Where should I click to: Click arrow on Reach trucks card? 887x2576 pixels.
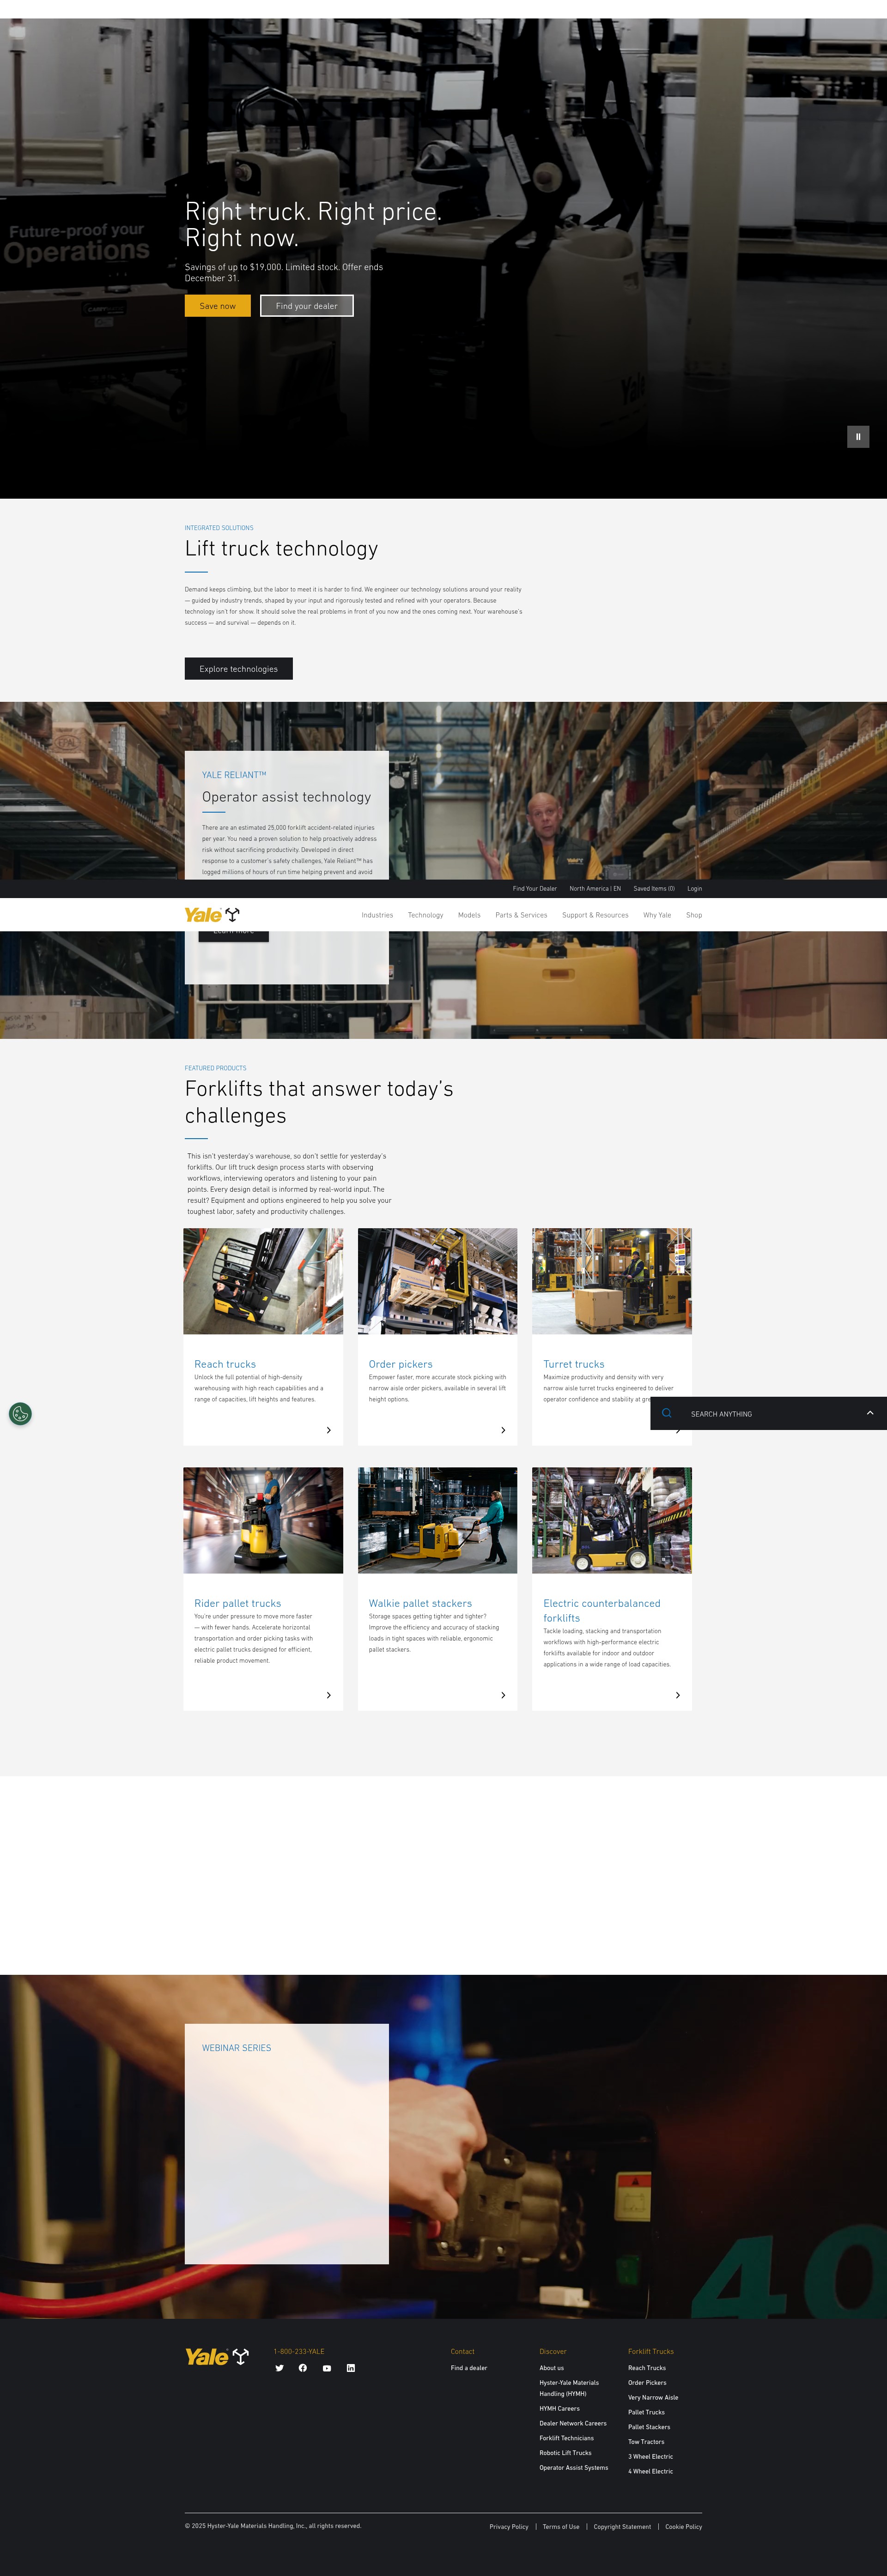tap(328, 1430)
